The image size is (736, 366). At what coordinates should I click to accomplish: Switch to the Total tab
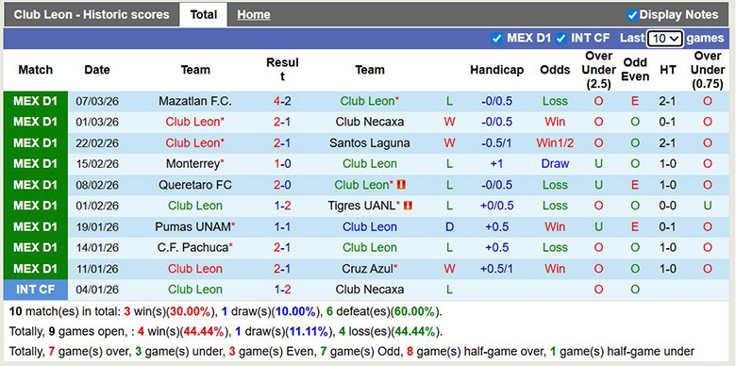203,14
